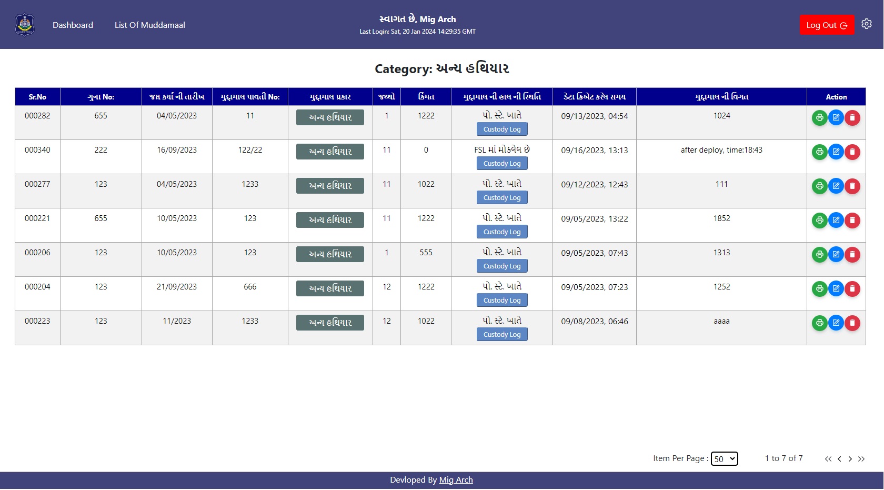
Task: Click the Log Out button
Action: [826, 25]
